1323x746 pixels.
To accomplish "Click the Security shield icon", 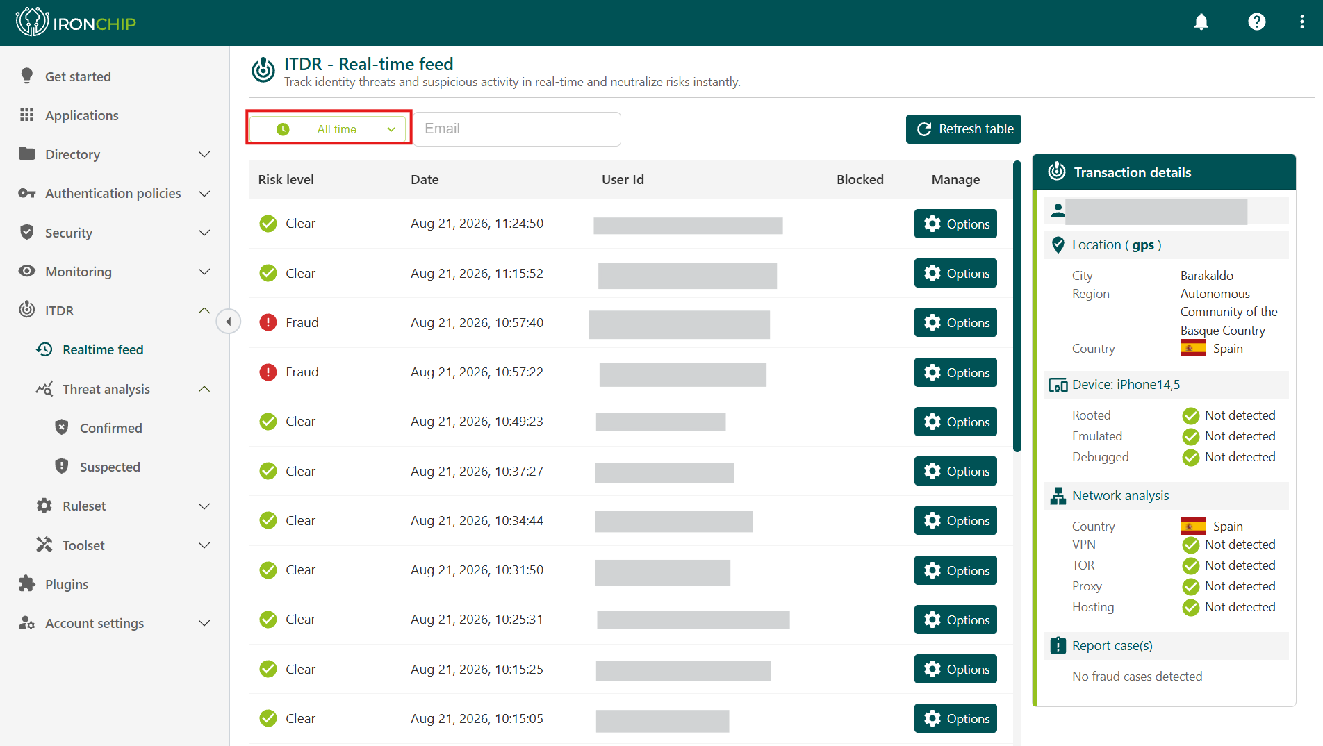I will pyautogui.click(x=27, y=232).
